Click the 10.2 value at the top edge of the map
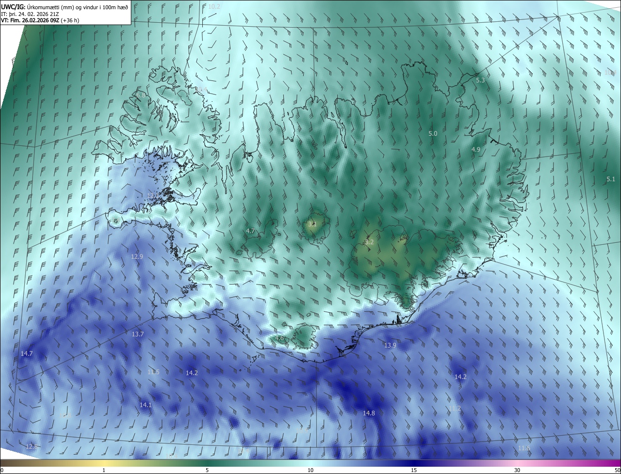 click(x=214, y=7)
